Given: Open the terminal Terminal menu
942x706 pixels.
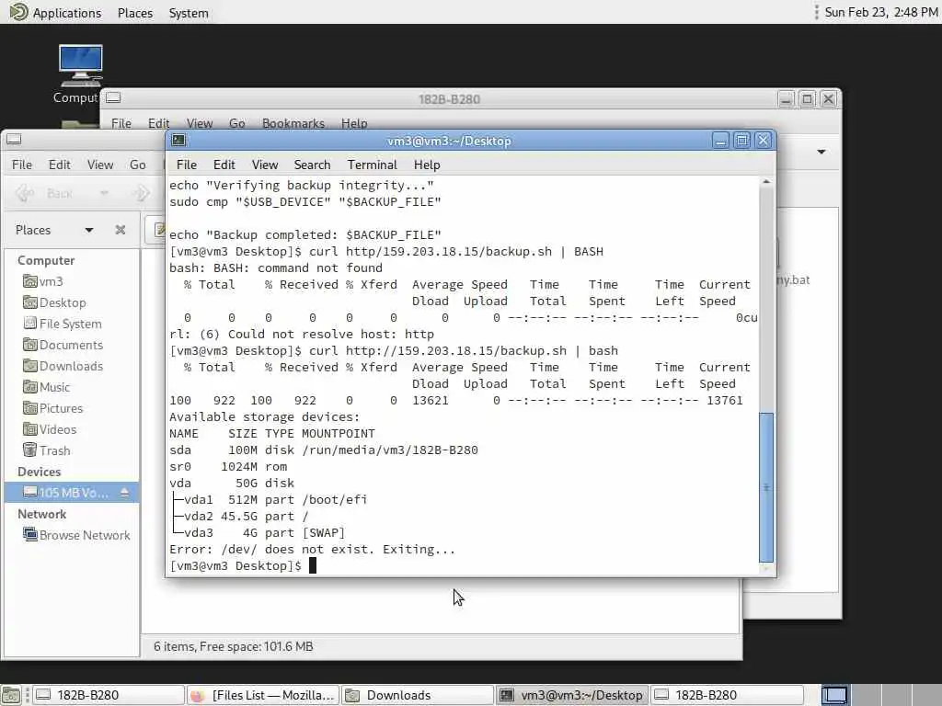Looking at the screenshot, I should point(372,165).
